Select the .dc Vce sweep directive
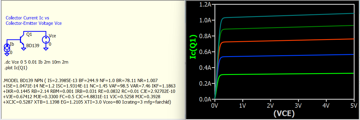The image size is (360, 120). [x=36, y=62]
